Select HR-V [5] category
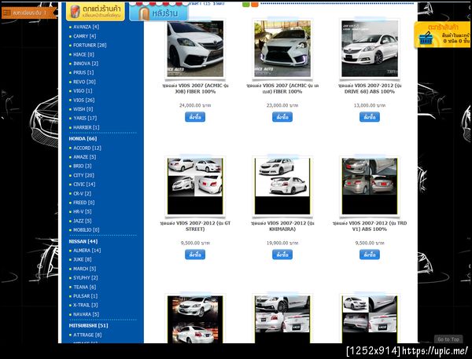472x359 pixels. point(82,211)
